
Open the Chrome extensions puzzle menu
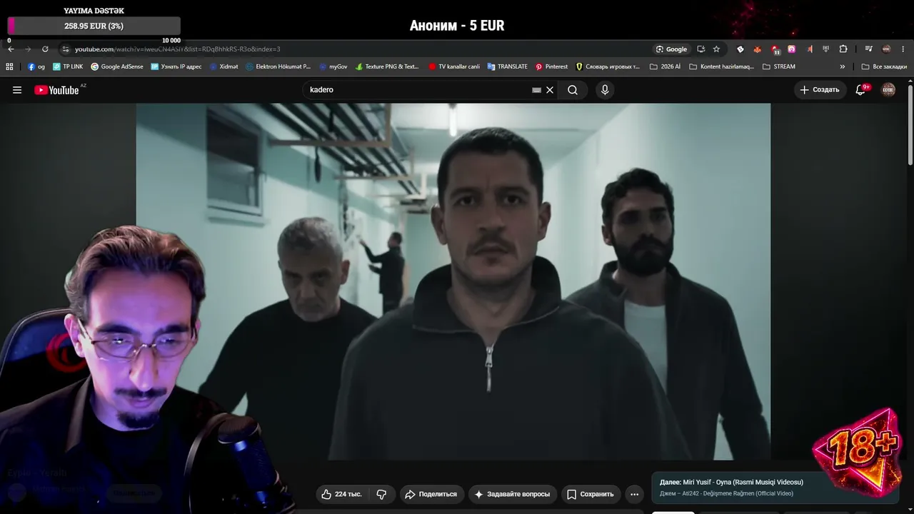tap(843, 49)
